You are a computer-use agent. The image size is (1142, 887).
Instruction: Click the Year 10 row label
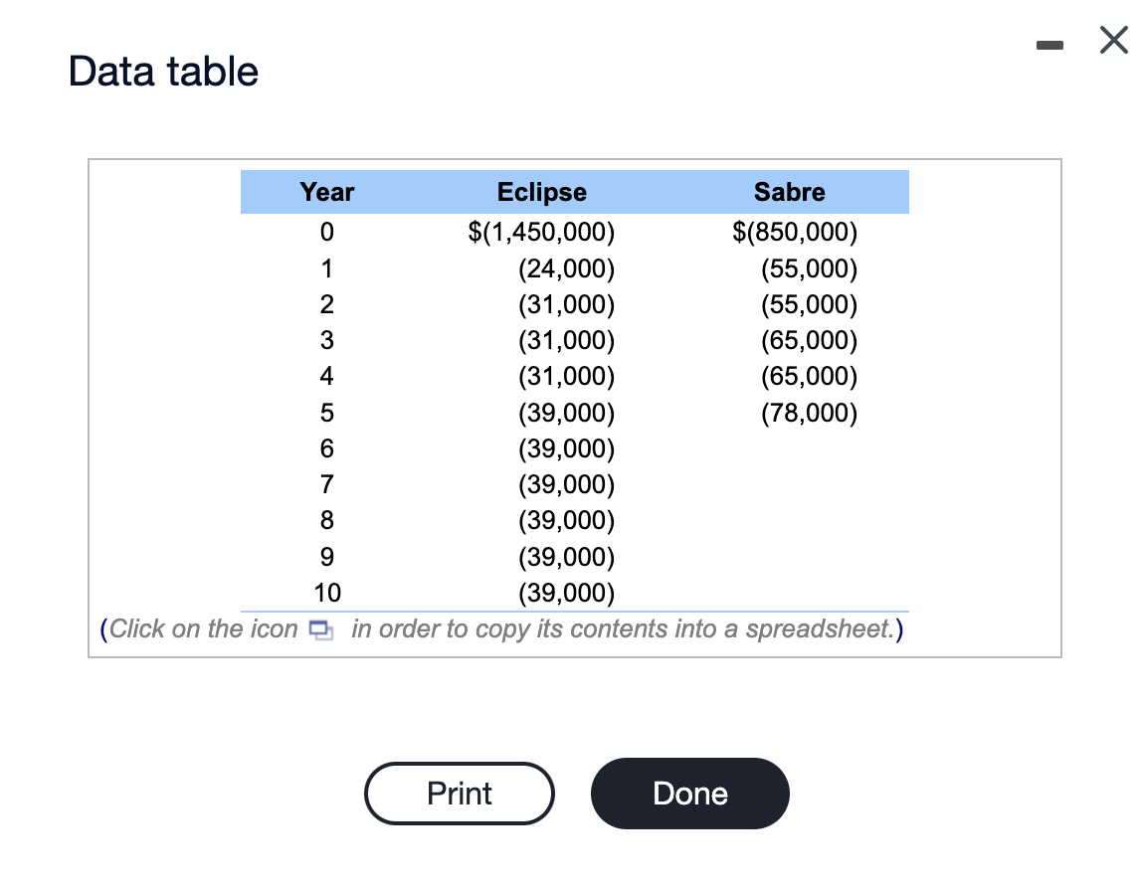(327, 593)
